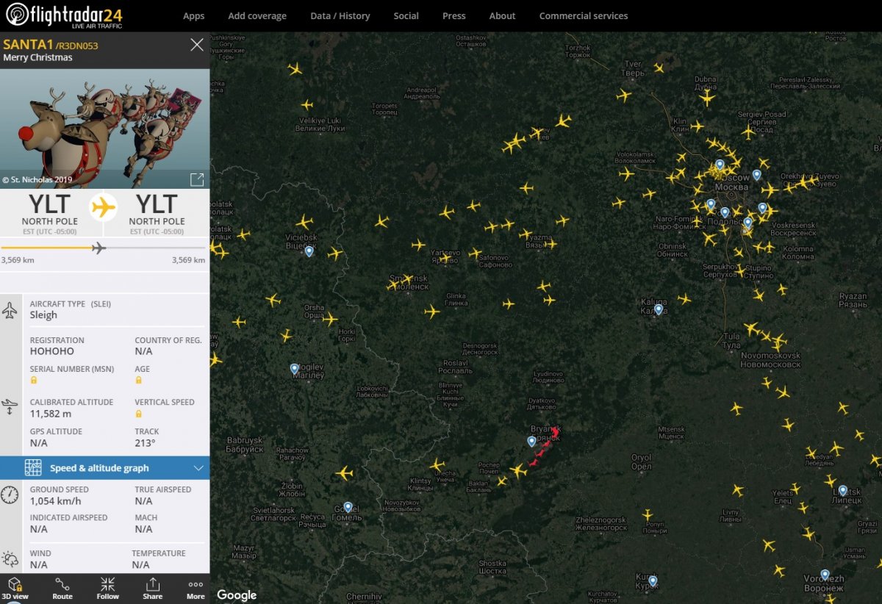The image size is (882, 604).
Task: Click the Serial Number lock icon
Action: coord(34,380)
